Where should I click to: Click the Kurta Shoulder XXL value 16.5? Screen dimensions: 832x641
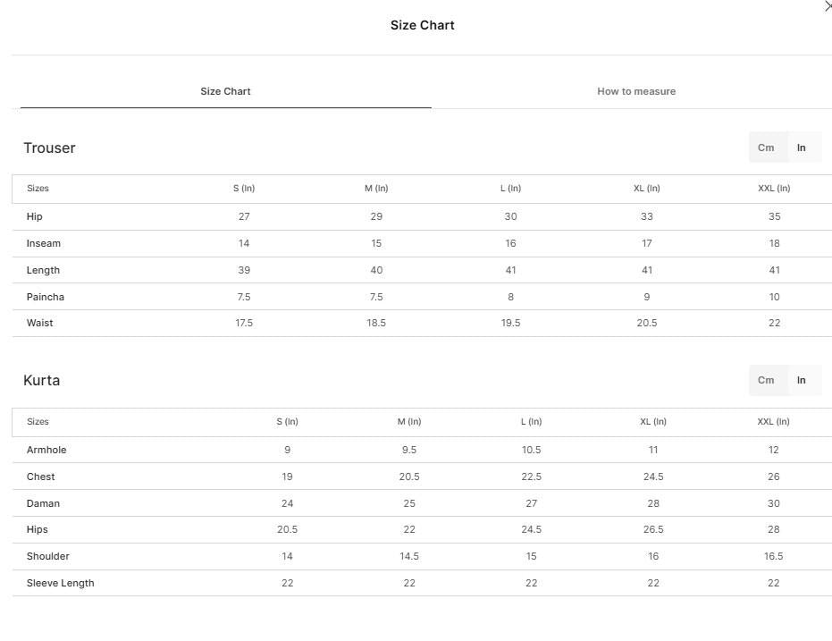point(774,556)
